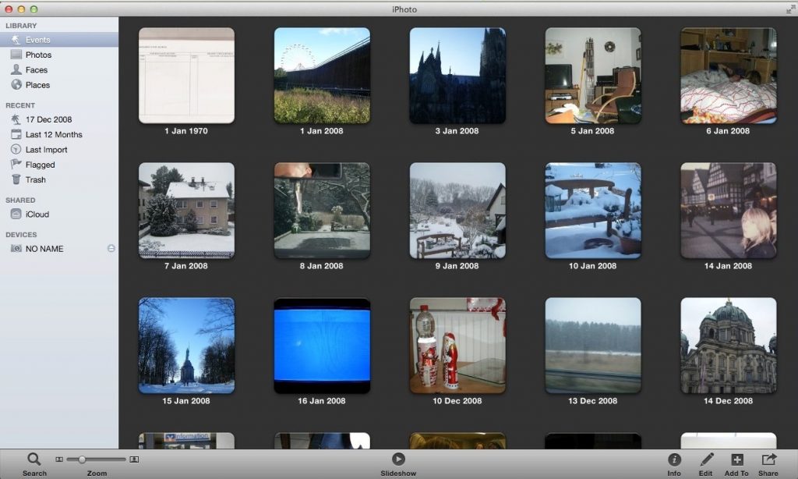
Task: Click the Last Import clock icon
Action: pos(16,149)
